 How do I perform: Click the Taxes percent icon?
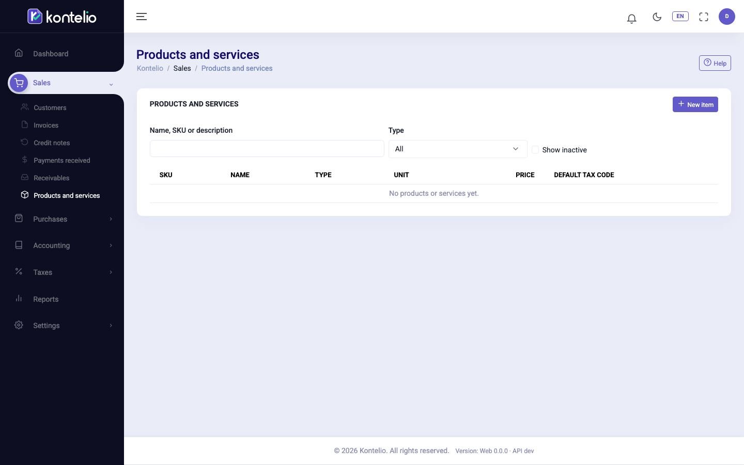tap(19, 271)
